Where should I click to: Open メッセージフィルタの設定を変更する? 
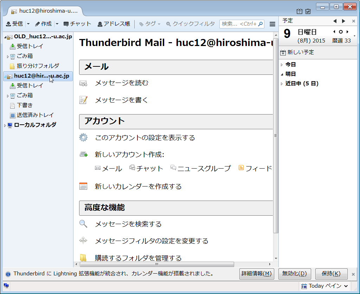coord(152,241)
